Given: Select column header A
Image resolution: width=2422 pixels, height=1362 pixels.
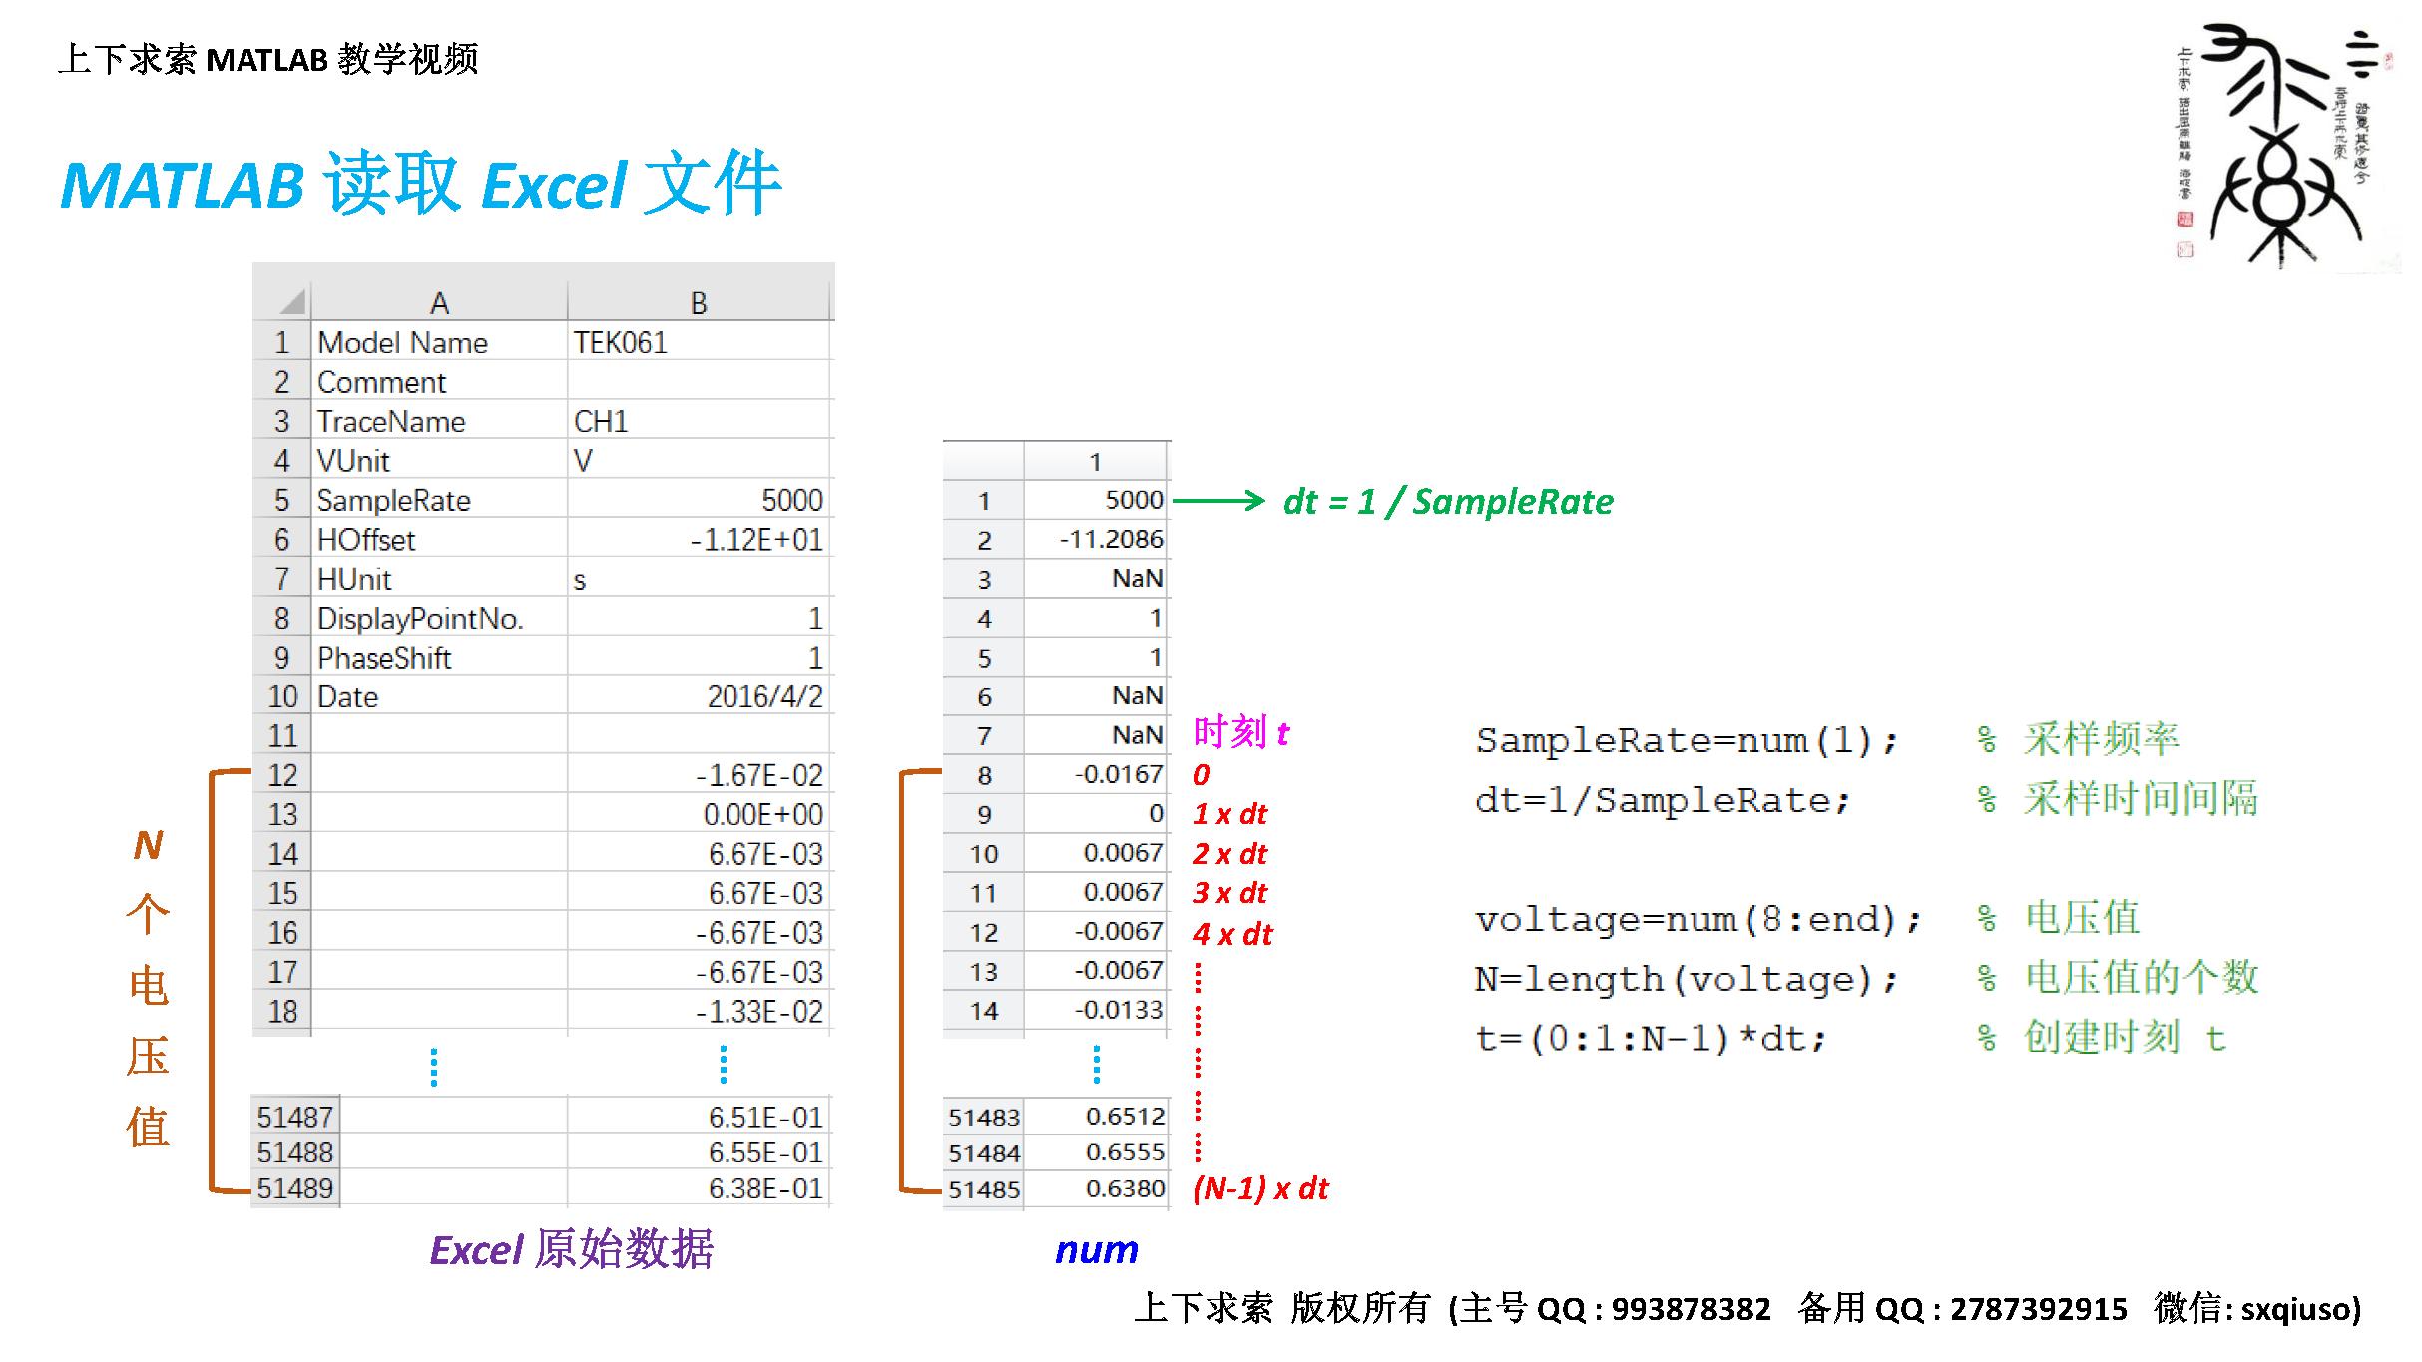Looking at the screenshot, I should point(442,299).
